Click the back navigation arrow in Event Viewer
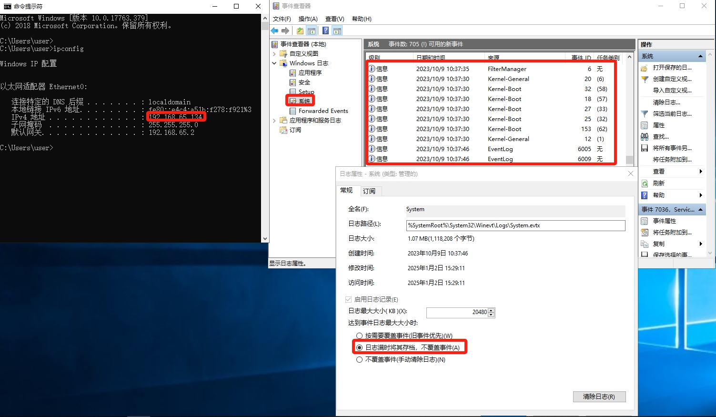Viewport: 716px width, 417px height. [x=274, y=30]
